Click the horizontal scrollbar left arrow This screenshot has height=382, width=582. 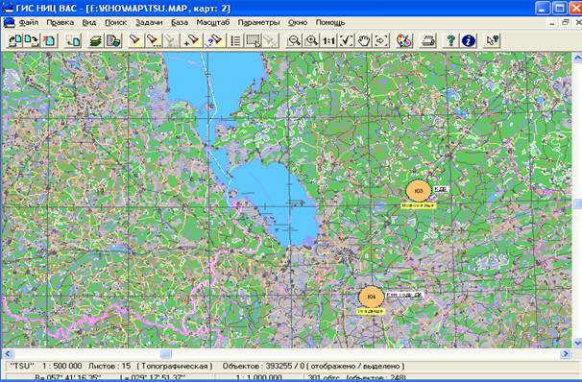(8, 354)
